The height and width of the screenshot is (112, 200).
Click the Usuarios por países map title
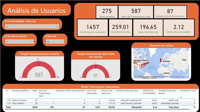pos(161,45)
